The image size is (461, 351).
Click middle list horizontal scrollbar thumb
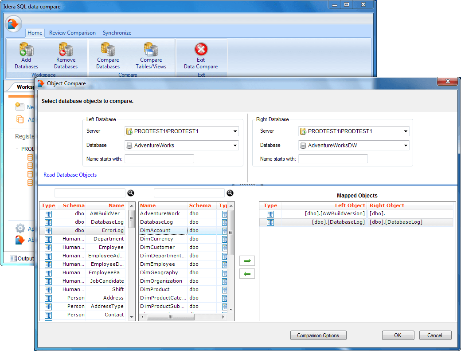pos(171,317)
